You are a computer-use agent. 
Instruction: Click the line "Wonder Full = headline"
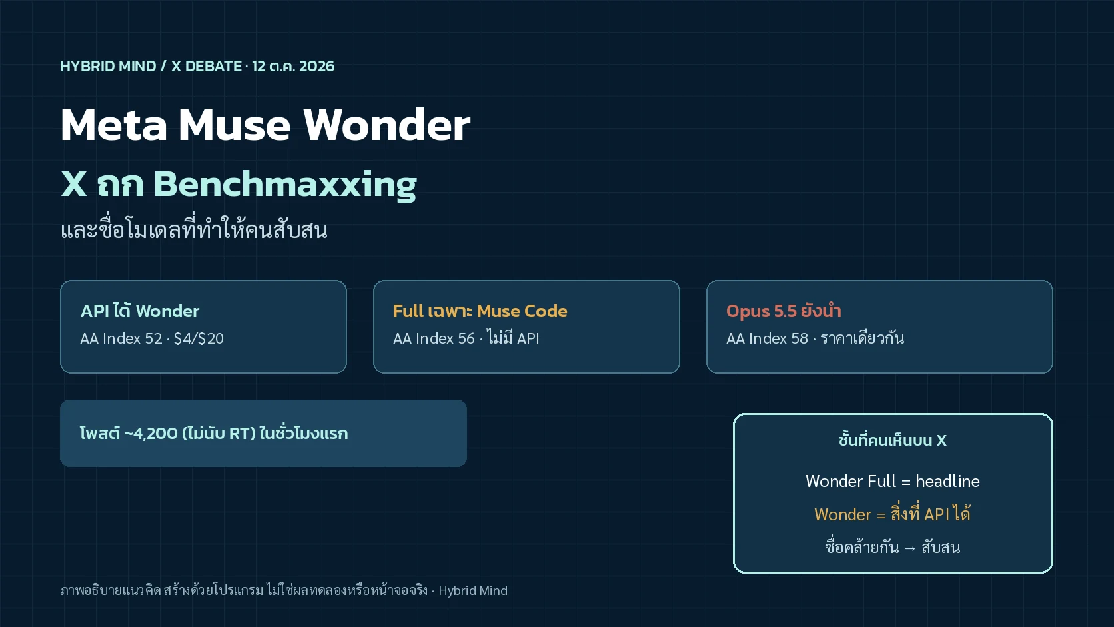point(893,481)
